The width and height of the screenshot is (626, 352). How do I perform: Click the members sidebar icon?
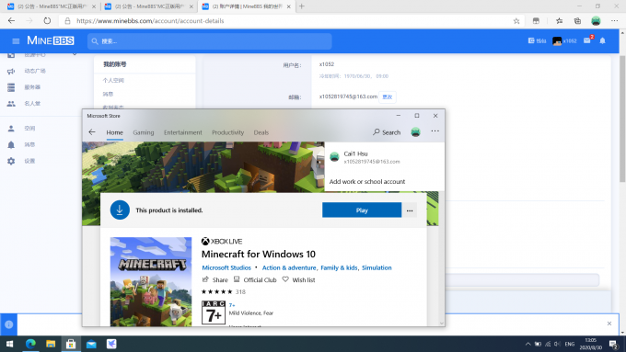pyautogui.click(x=11, y=104)
